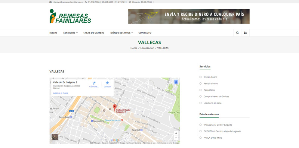Click the green VALLECAS page title

coord(149,42)
